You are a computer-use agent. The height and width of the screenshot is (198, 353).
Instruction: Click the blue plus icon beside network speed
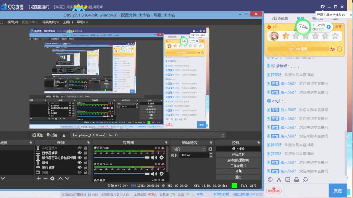coord(328,27)
